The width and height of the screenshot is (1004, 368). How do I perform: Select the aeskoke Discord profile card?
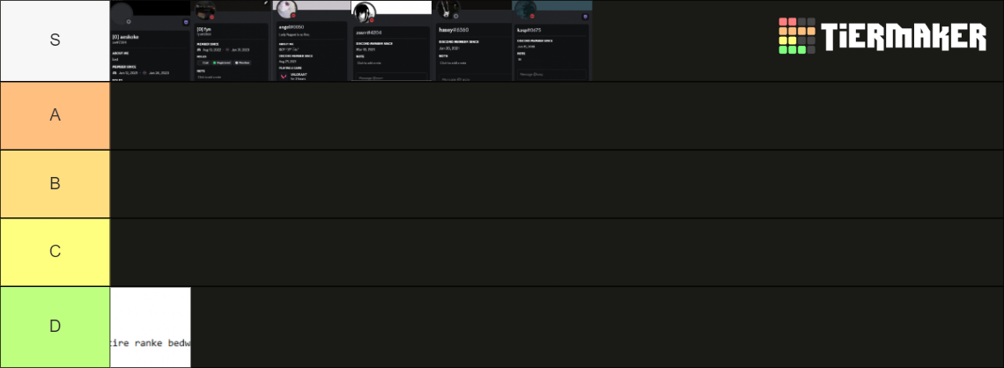(151, 40)
